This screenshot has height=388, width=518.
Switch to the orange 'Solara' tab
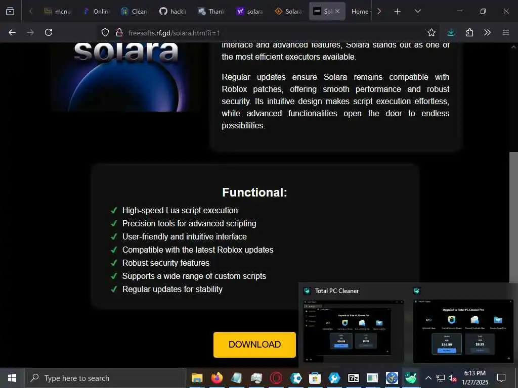(x=288, y=12)
